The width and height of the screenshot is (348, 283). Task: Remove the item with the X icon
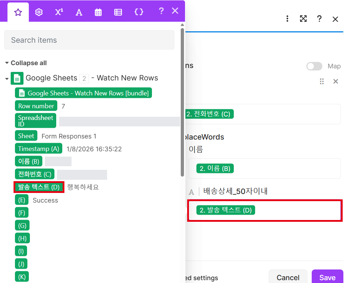336,82
